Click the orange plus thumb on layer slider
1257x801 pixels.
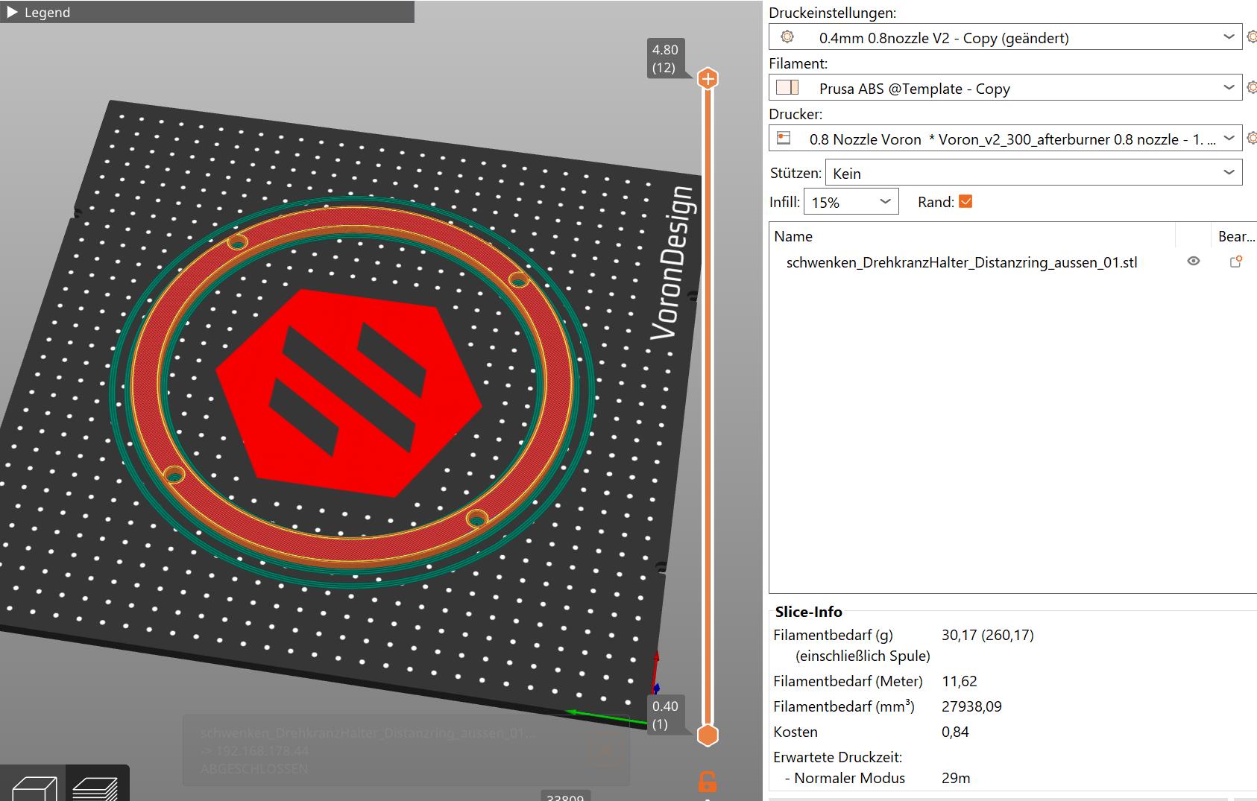[x=708, y=78]
